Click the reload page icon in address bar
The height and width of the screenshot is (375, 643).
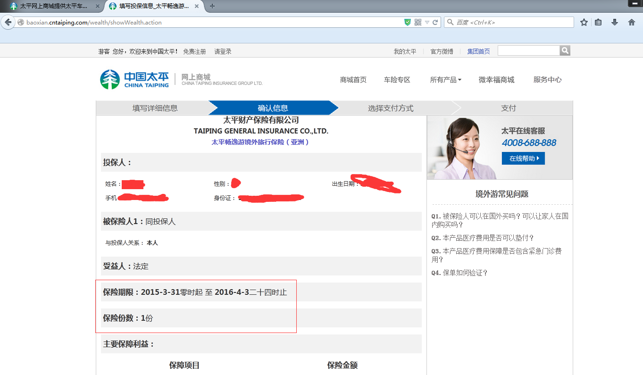coord(435,22)
